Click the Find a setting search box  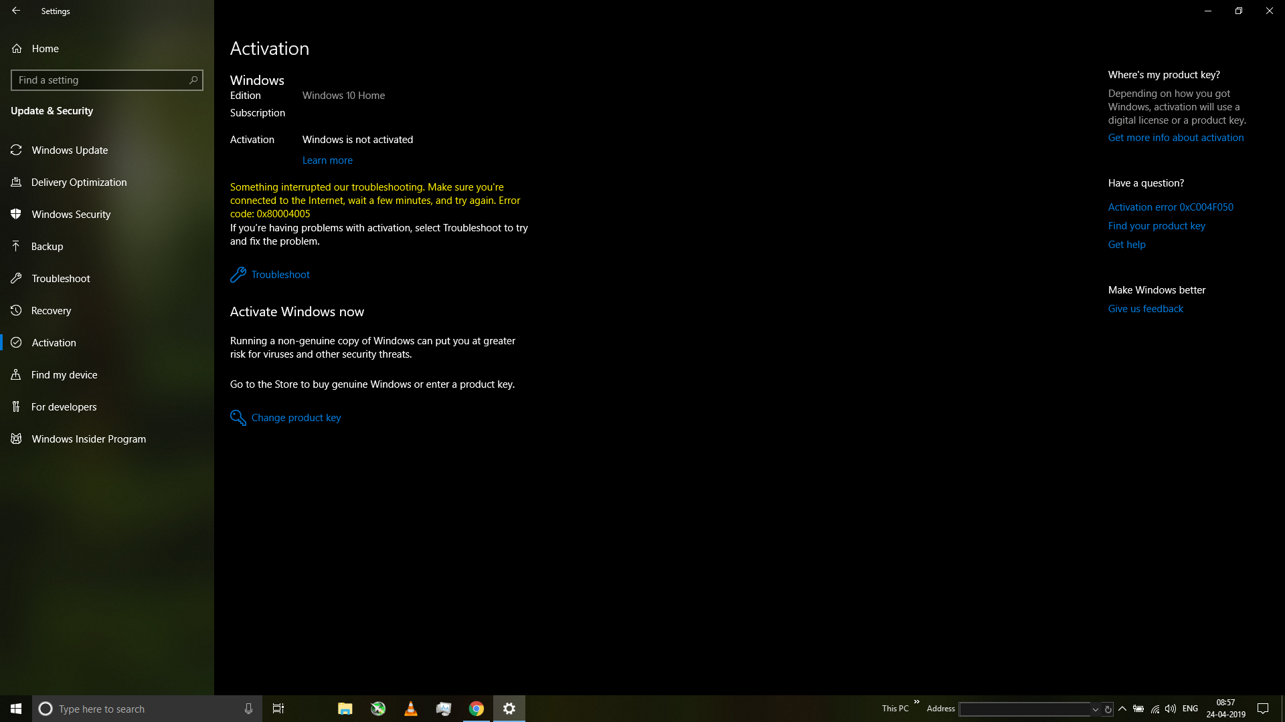click(x=107, y=80)
